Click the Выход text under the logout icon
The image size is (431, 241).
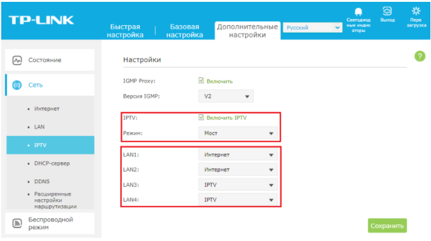click(x=387, y=20)
